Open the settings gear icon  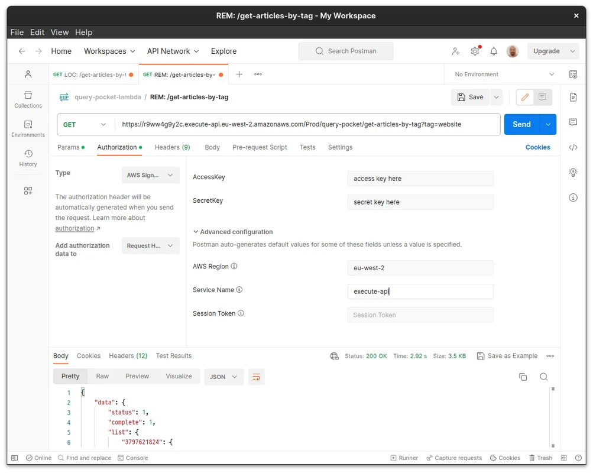[x=475, y=51]
